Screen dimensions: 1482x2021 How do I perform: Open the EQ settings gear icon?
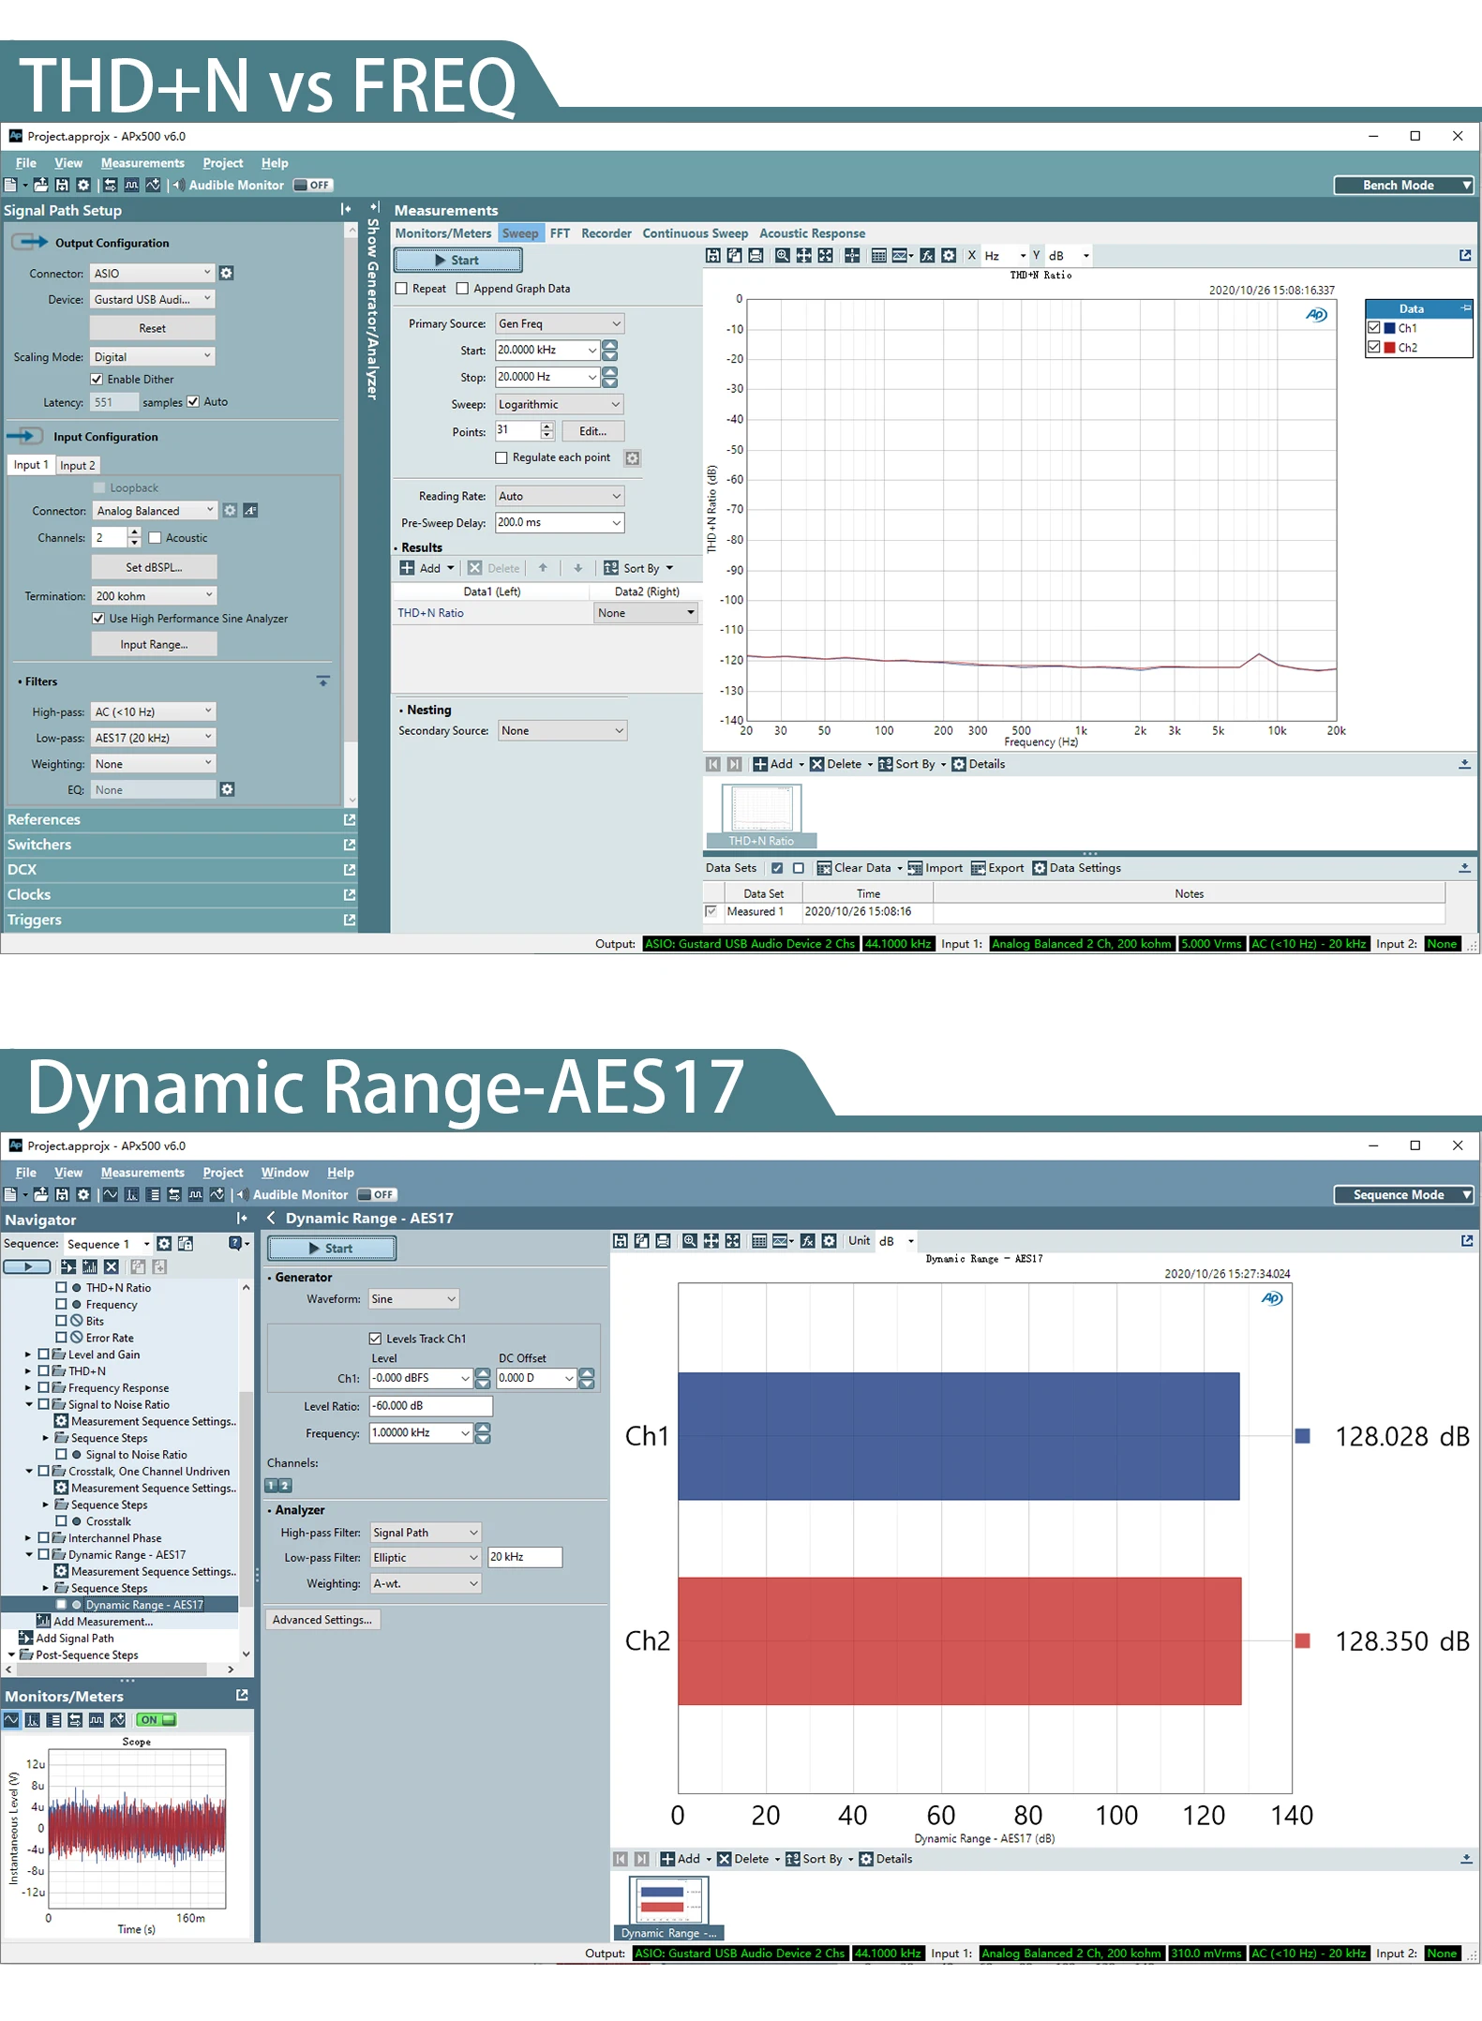[227, 789]
